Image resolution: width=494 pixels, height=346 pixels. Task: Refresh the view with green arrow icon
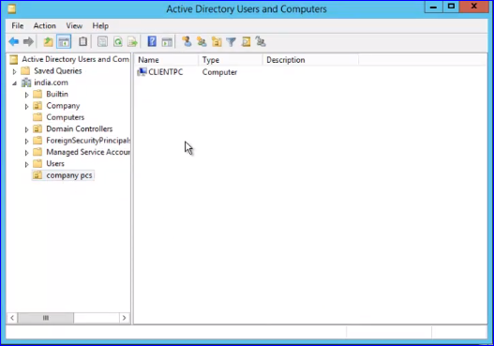click(118, 41)
